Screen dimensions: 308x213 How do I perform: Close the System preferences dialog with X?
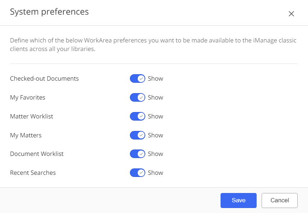[291, 14]
